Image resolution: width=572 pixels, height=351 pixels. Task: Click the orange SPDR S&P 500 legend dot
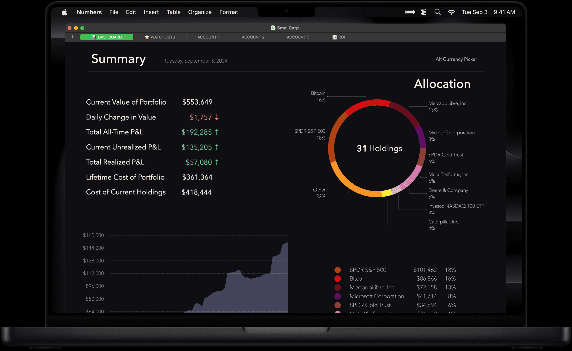[x=337, y=270]
